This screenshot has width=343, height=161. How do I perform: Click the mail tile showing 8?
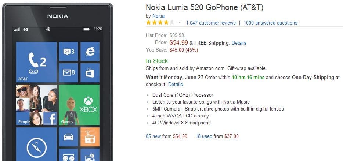[x=68, y=73]
